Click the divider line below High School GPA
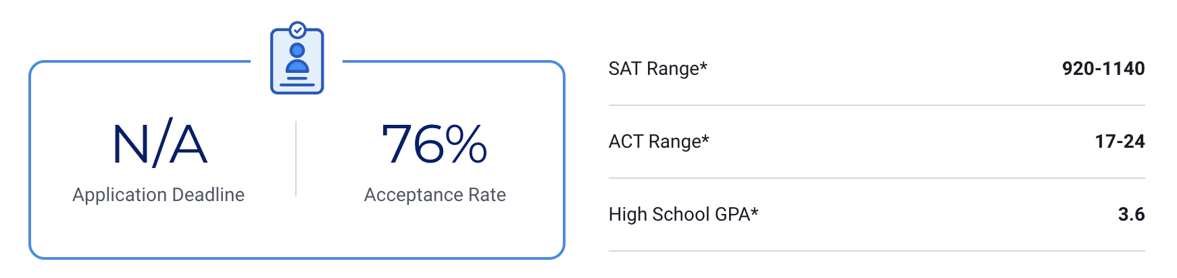 click(876, 251)
